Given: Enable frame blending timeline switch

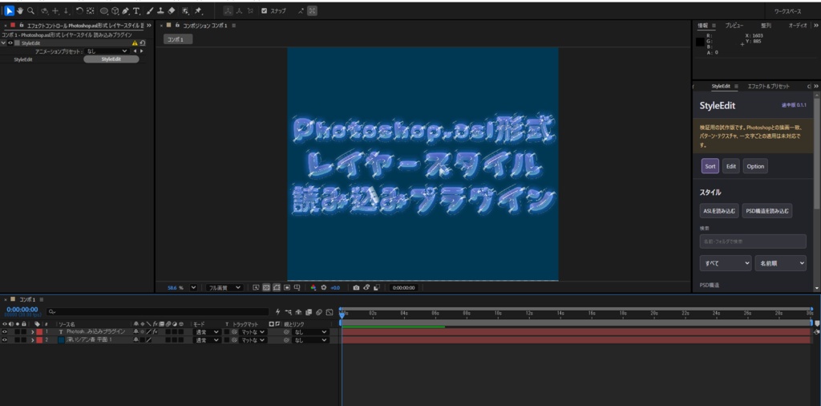Looking at the screenshot, I should tap(309, 312).
